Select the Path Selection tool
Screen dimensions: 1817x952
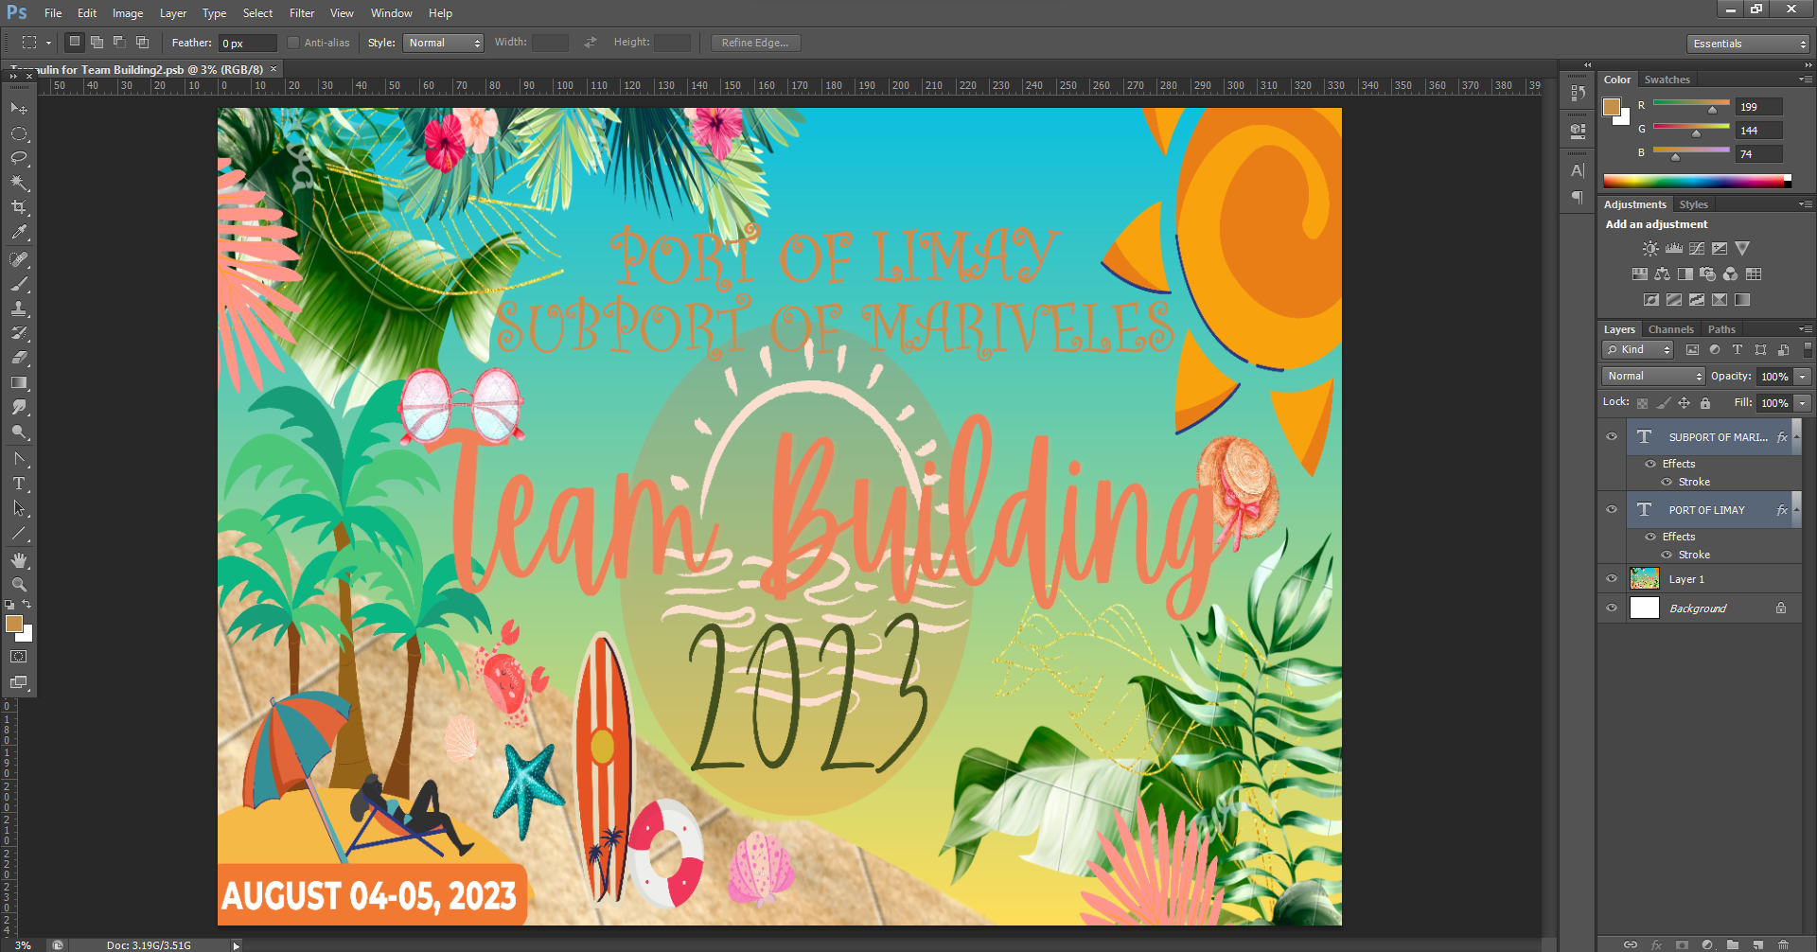[19, 508]
